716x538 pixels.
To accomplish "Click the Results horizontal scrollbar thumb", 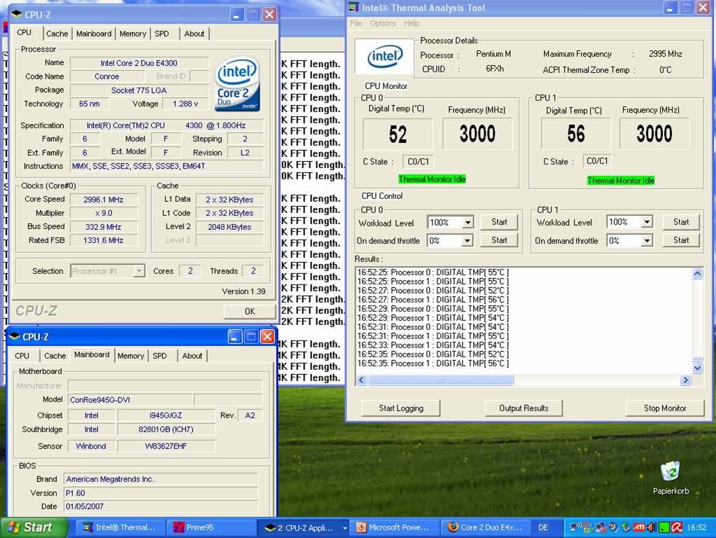I will point(441,380).
